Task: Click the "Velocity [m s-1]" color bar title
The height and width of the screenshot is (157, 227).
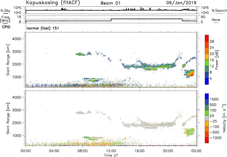Action: pyautogui.click(x=224, y=118)
